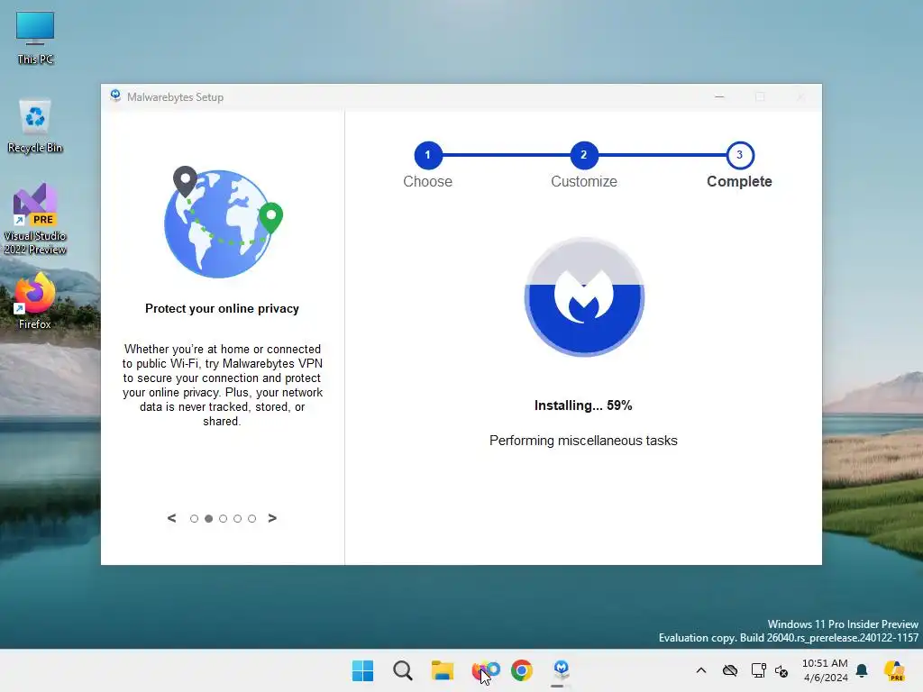Open File Explorer from taskbar

pyautogui.click(x=443, y=670)
